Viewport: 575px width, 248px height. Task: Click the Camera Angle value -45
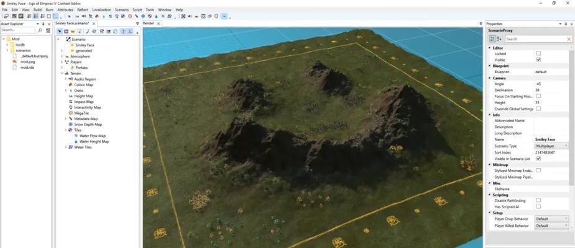click(x=538, y=84)
